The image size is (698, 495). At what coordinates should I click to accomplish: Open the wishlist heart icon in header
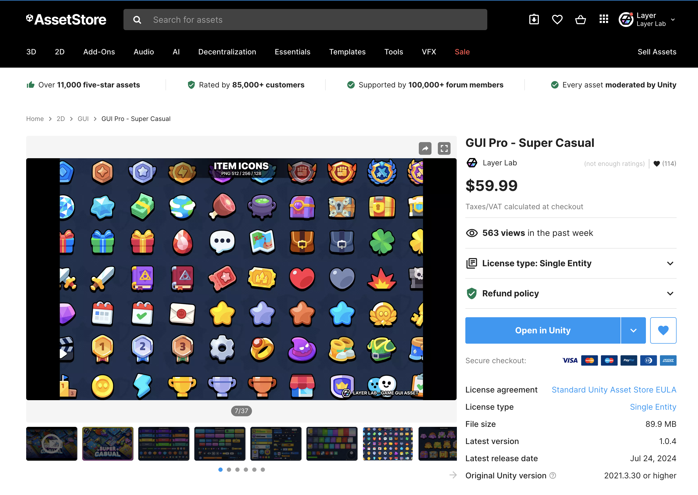coord(557,20)
